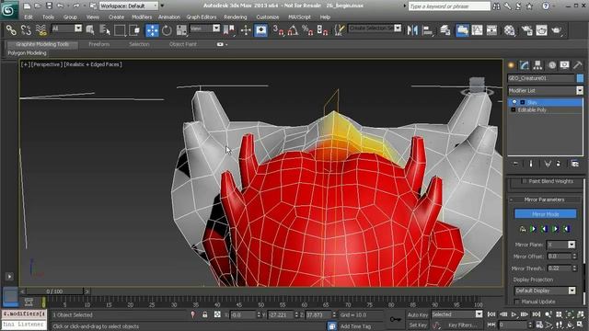Toggle Percent Snap

point(307,30)
